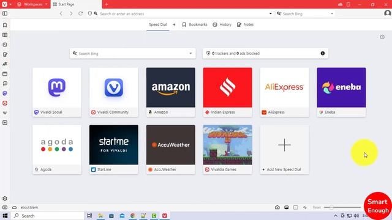Open the Wikipedia web panel in the sidebar
Image resolution: width=392 pixels, height=220 pixels.
tap(5, 112)
